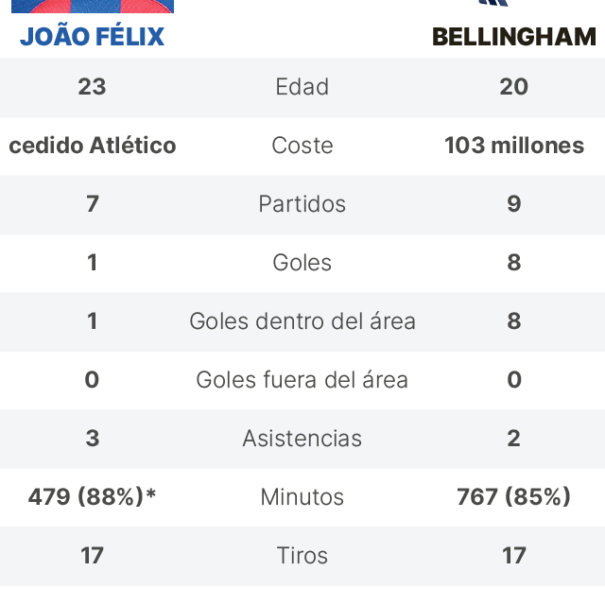Select the BELLINGHAM player name
This screenshot has width=605, height=605.
[x=513, y=37]
